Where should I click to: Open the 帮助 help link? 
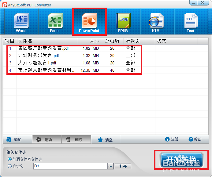(x=195, y=139)
